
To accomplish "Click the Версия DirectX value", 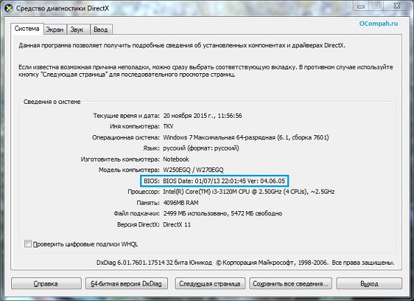I will coord(176,224).
